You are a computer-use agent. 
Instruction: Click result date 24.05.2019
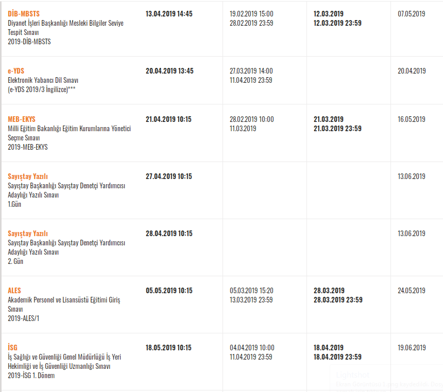[412, 291]
